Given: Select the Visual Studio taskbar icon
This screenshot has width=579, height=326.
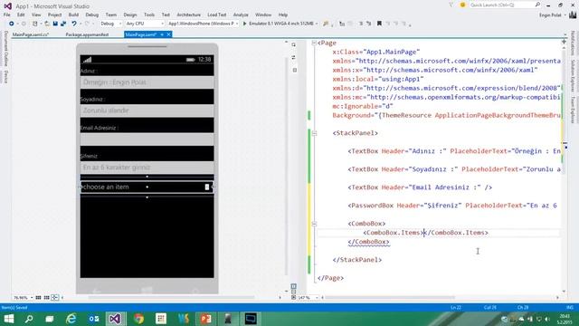Looking at the screenshot, I should [x=115, y=319].
